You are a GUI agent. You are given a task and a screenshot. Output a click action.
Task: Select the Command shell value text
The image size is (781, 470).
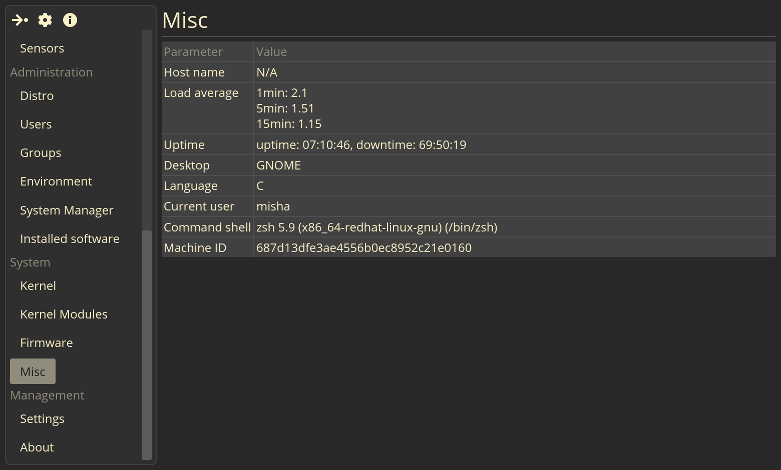[376, 227]
